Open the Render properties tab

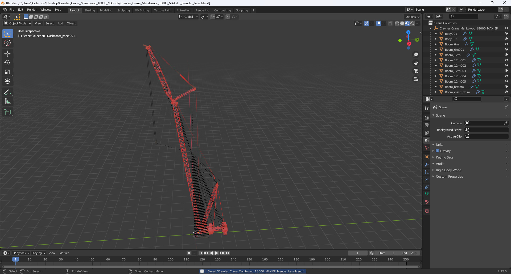(427, 118)
